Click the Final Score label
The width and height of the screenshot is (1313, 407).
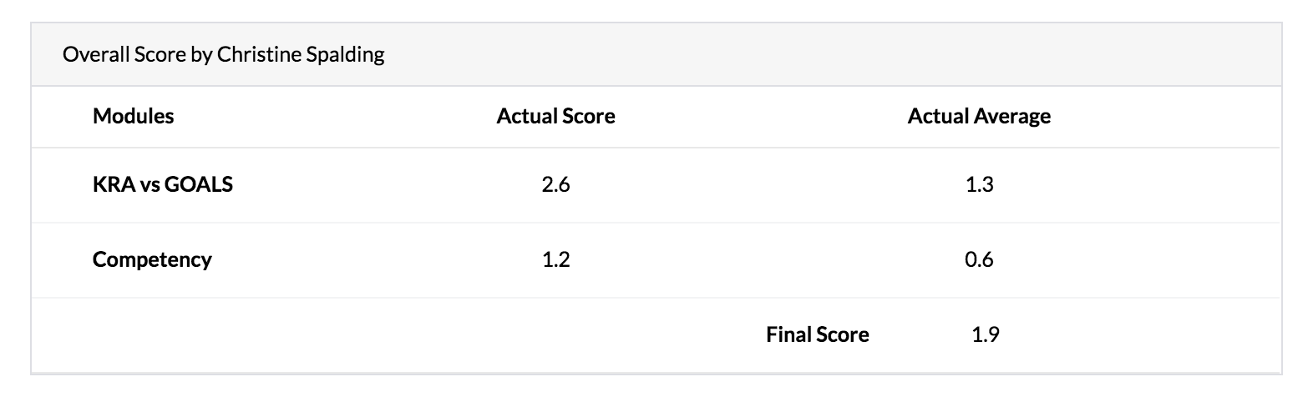click(x=818, y=334)
